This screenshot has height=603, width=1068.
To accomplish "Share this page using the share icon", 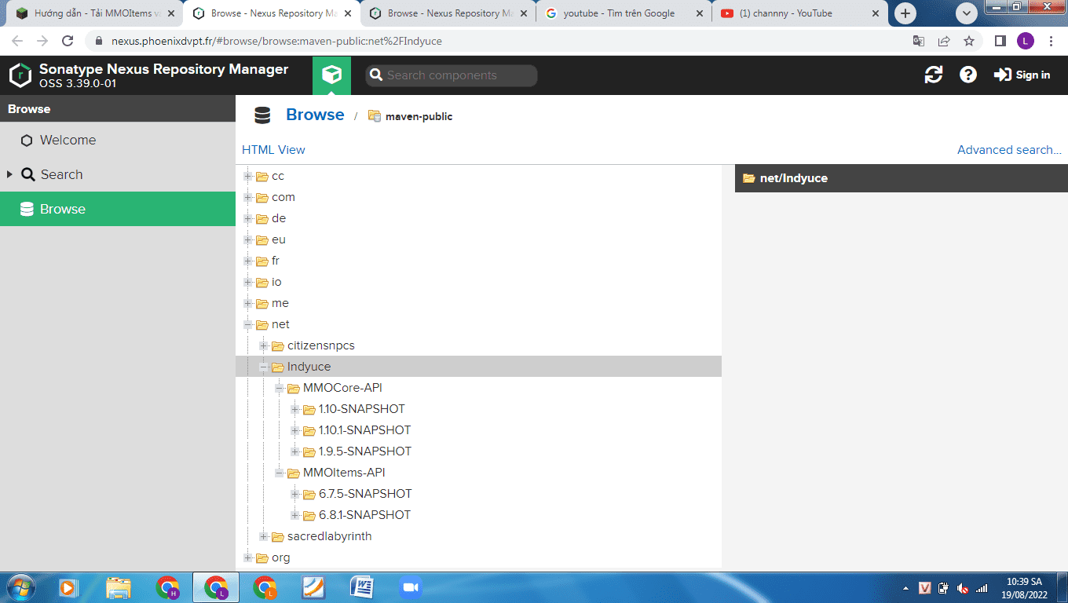I will 944,41.
